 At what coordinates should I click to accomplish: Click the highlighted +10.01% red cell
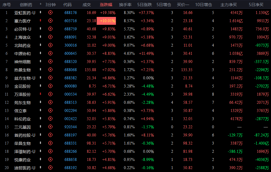pyautogui.click(x=108, y=21)
